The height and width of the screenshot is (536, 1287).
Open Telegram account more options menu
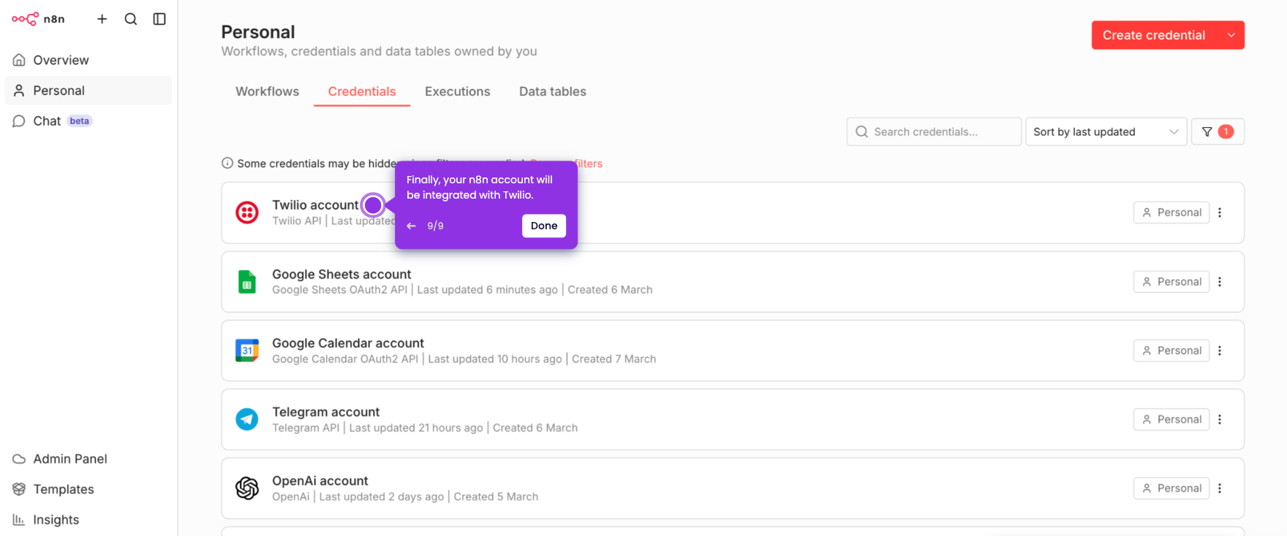click(1220, 419)
